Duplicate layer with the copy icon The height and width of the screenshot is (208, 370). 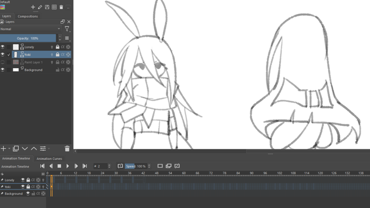tap(16, 149)
